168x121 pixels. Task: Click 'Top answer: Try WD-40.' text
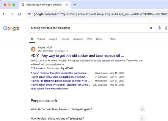pyautogui.click(x=60, y=68)
